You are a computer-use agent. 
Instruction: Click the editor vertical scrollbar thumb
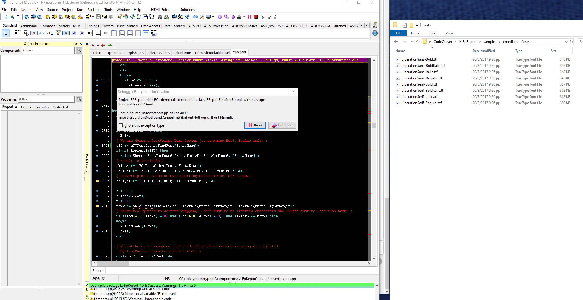[374, 125]
